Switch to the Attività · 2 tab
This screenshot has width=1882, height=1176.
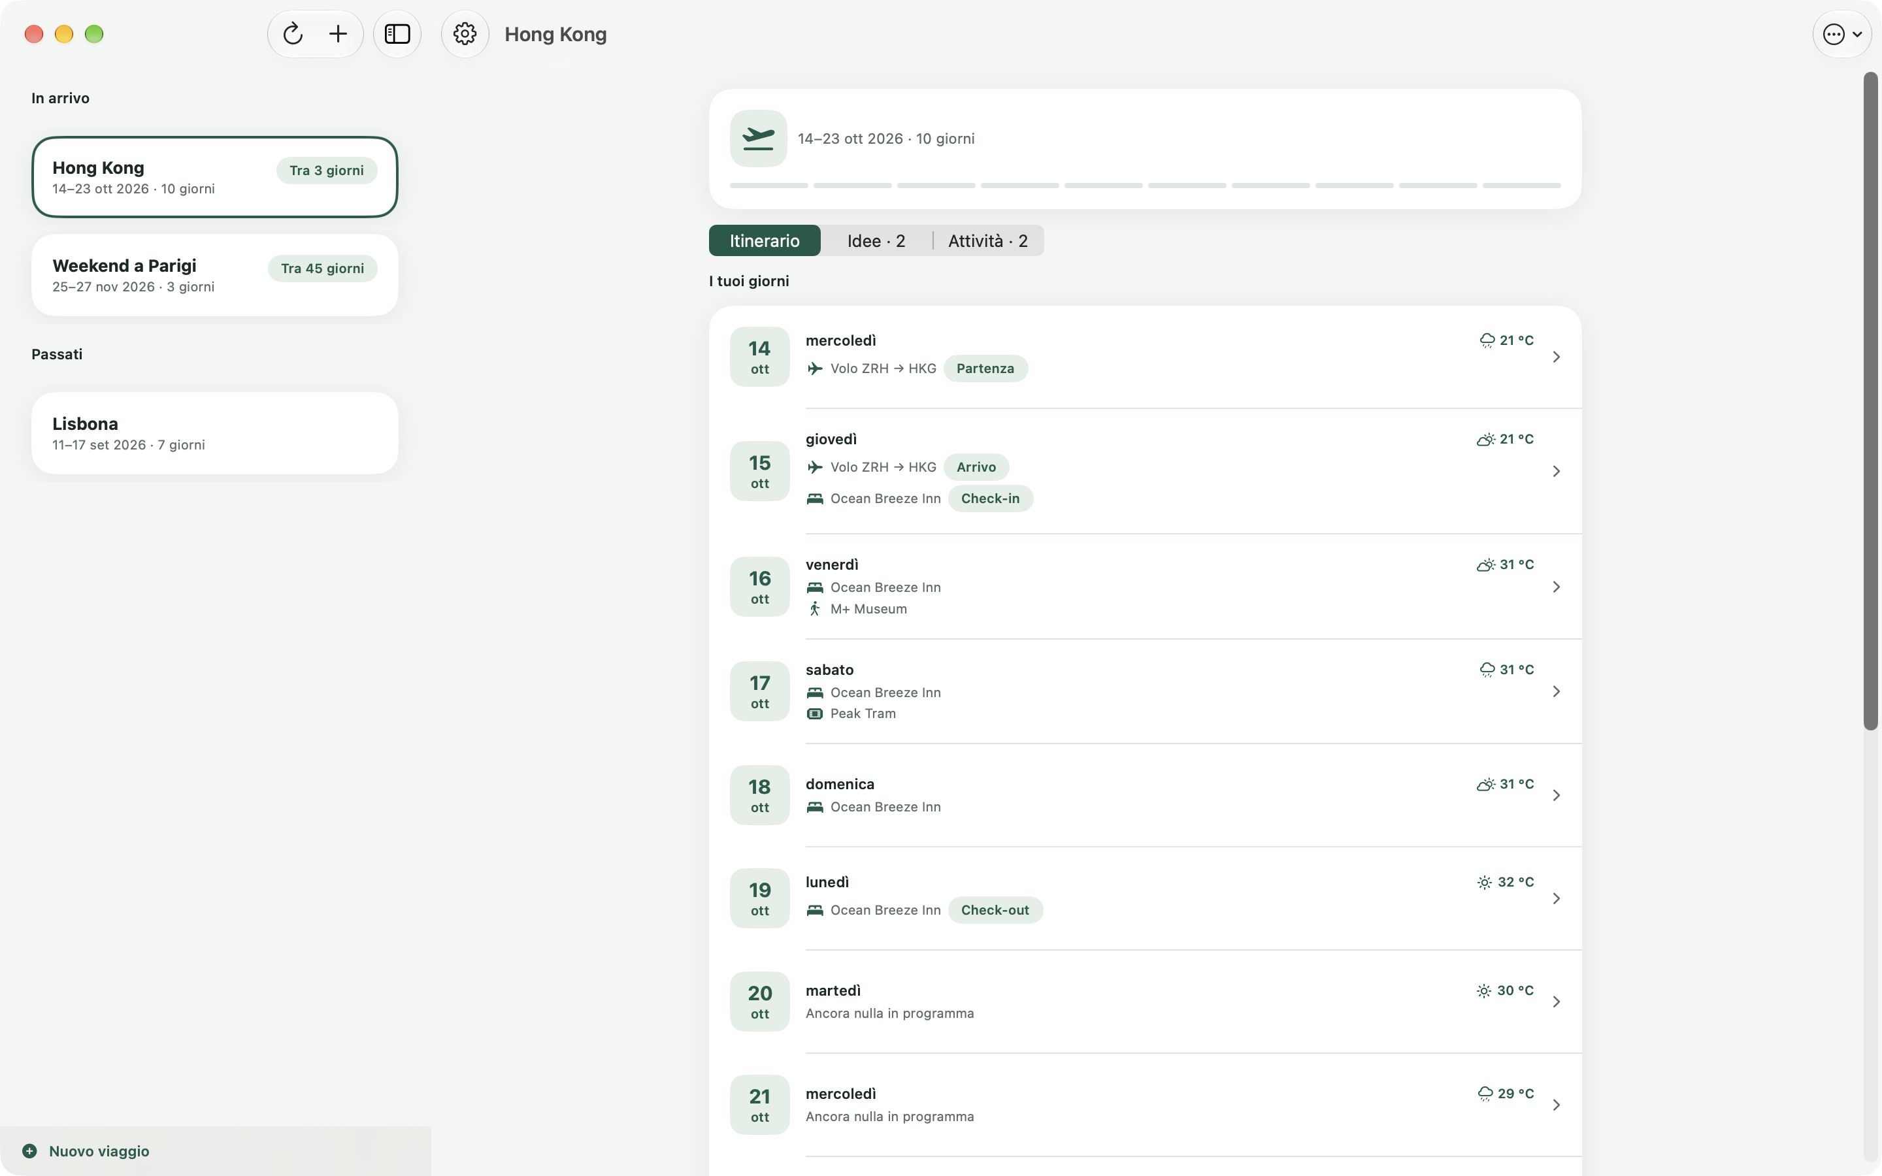[987, 241]
